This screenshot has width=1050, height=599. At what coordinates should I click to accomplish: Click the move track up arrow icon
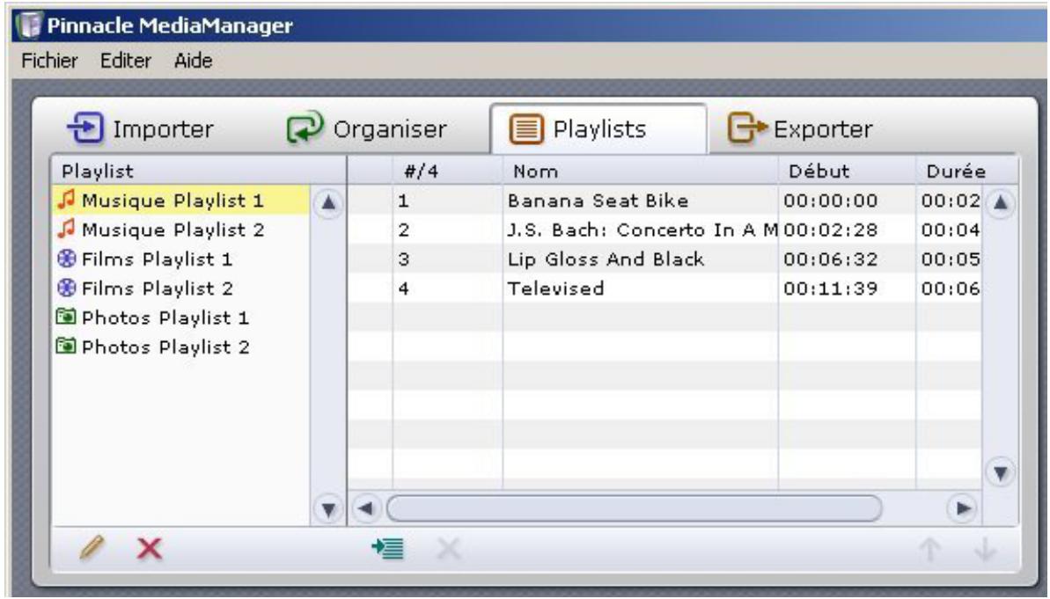(929, 550)
